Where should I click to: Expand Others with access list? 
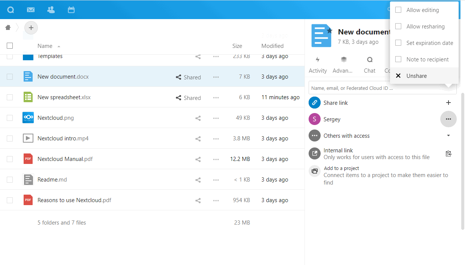[448, 135]
